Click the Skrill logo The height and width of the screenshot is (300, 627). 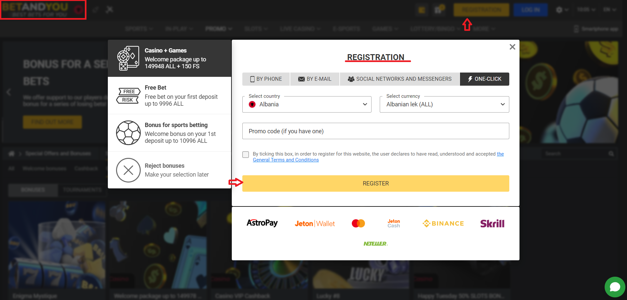click(x=492, y=224)
